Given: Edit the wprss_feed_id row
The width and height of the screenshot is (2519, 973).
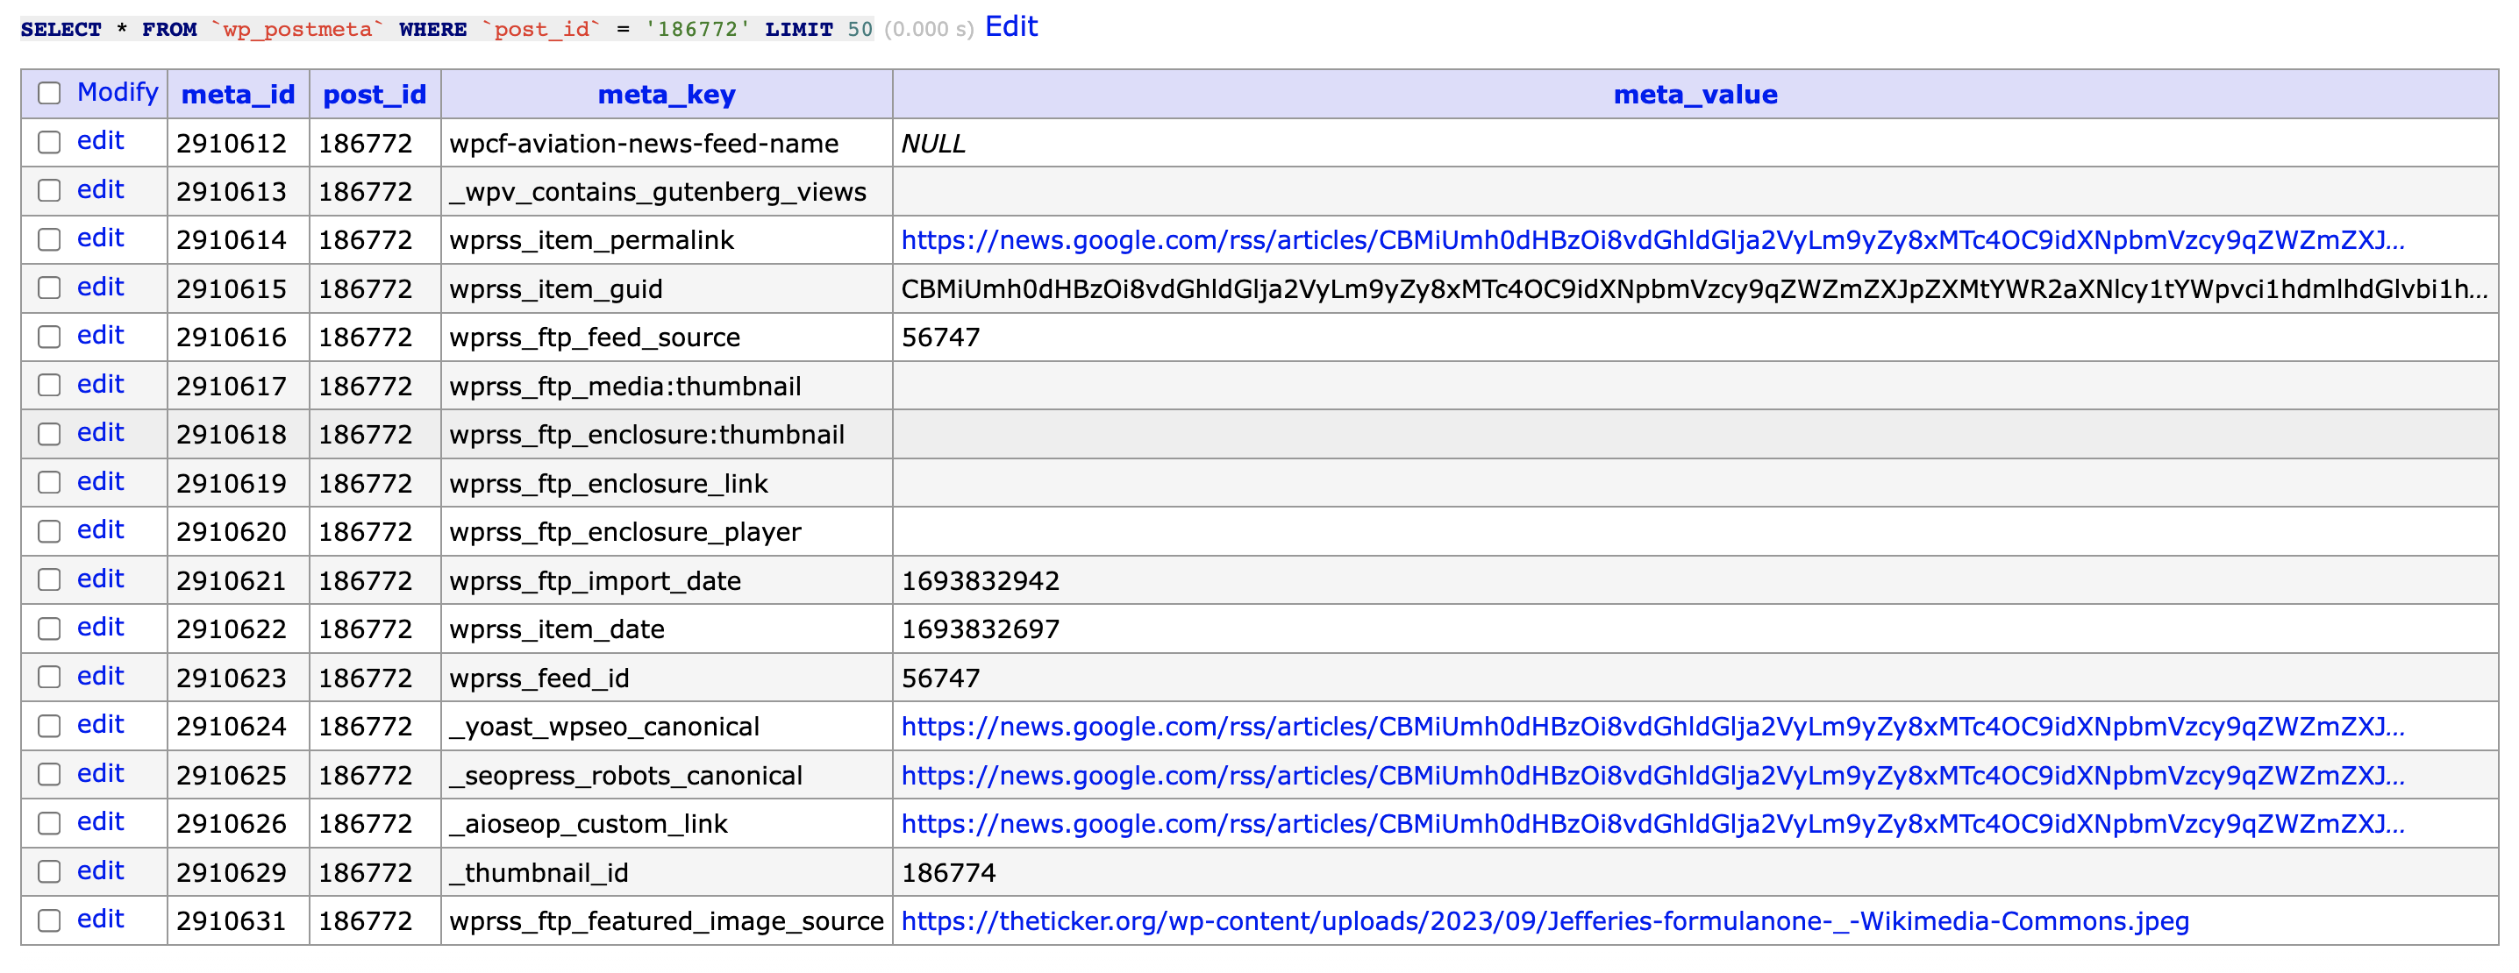Looking at the screenshot, I should [101, 676].
